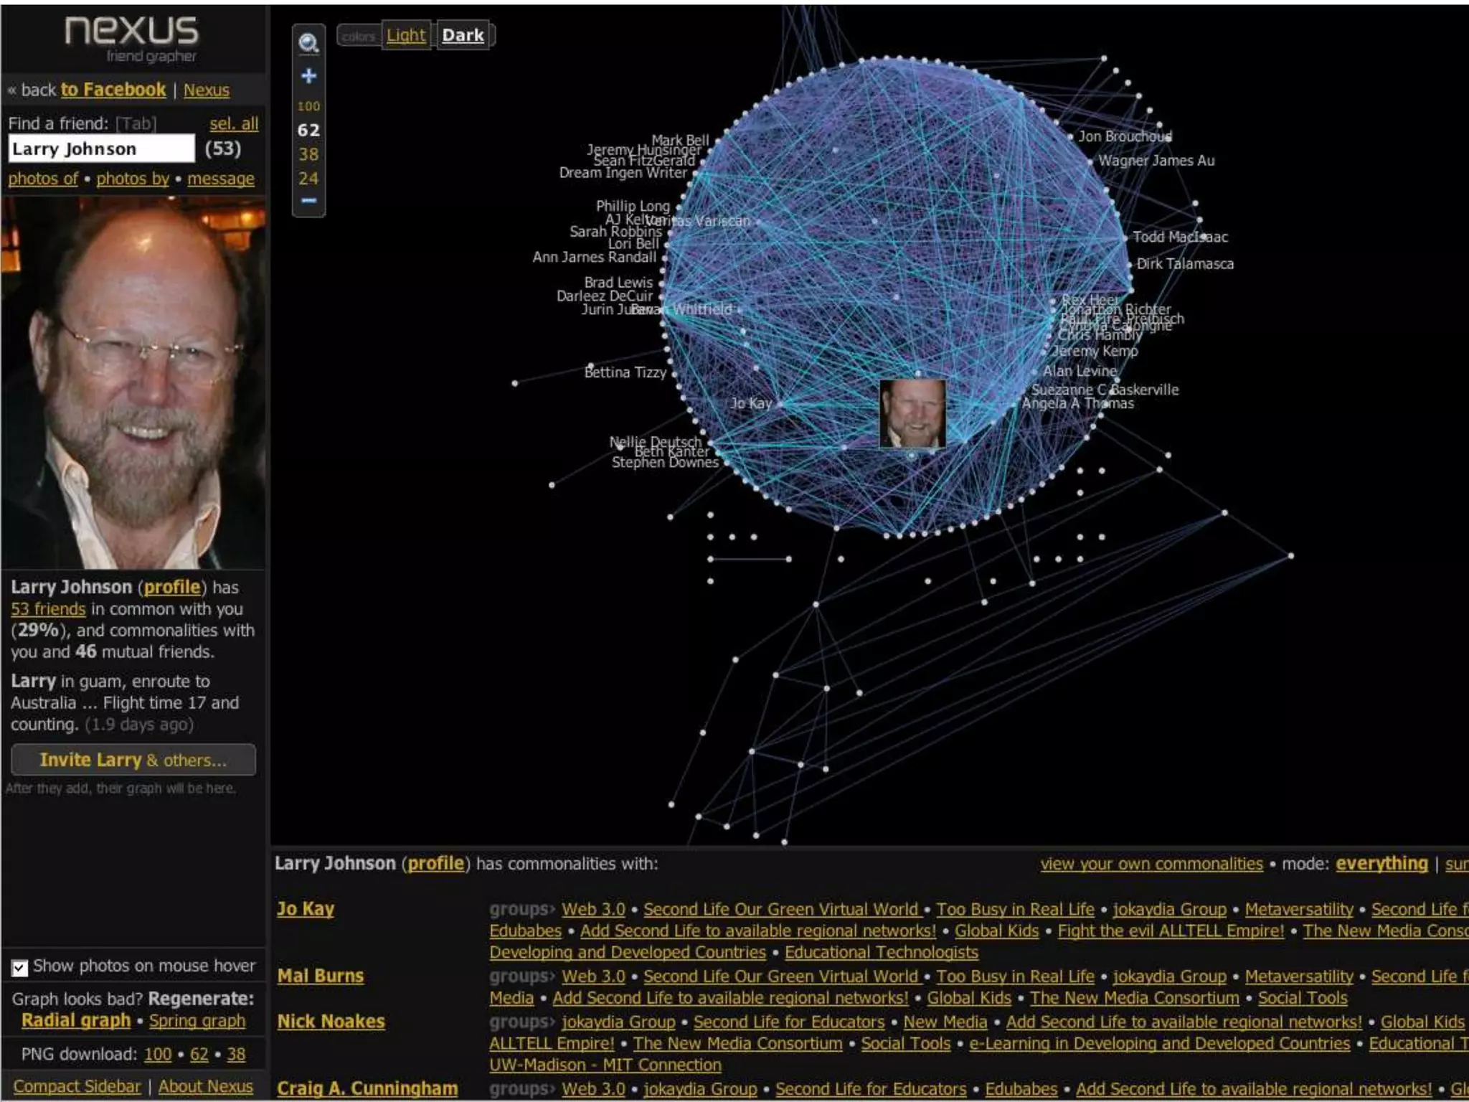Click the minus zoom-out icon
Viewport: 1469px width, 1102px height.
coord(308,201)
